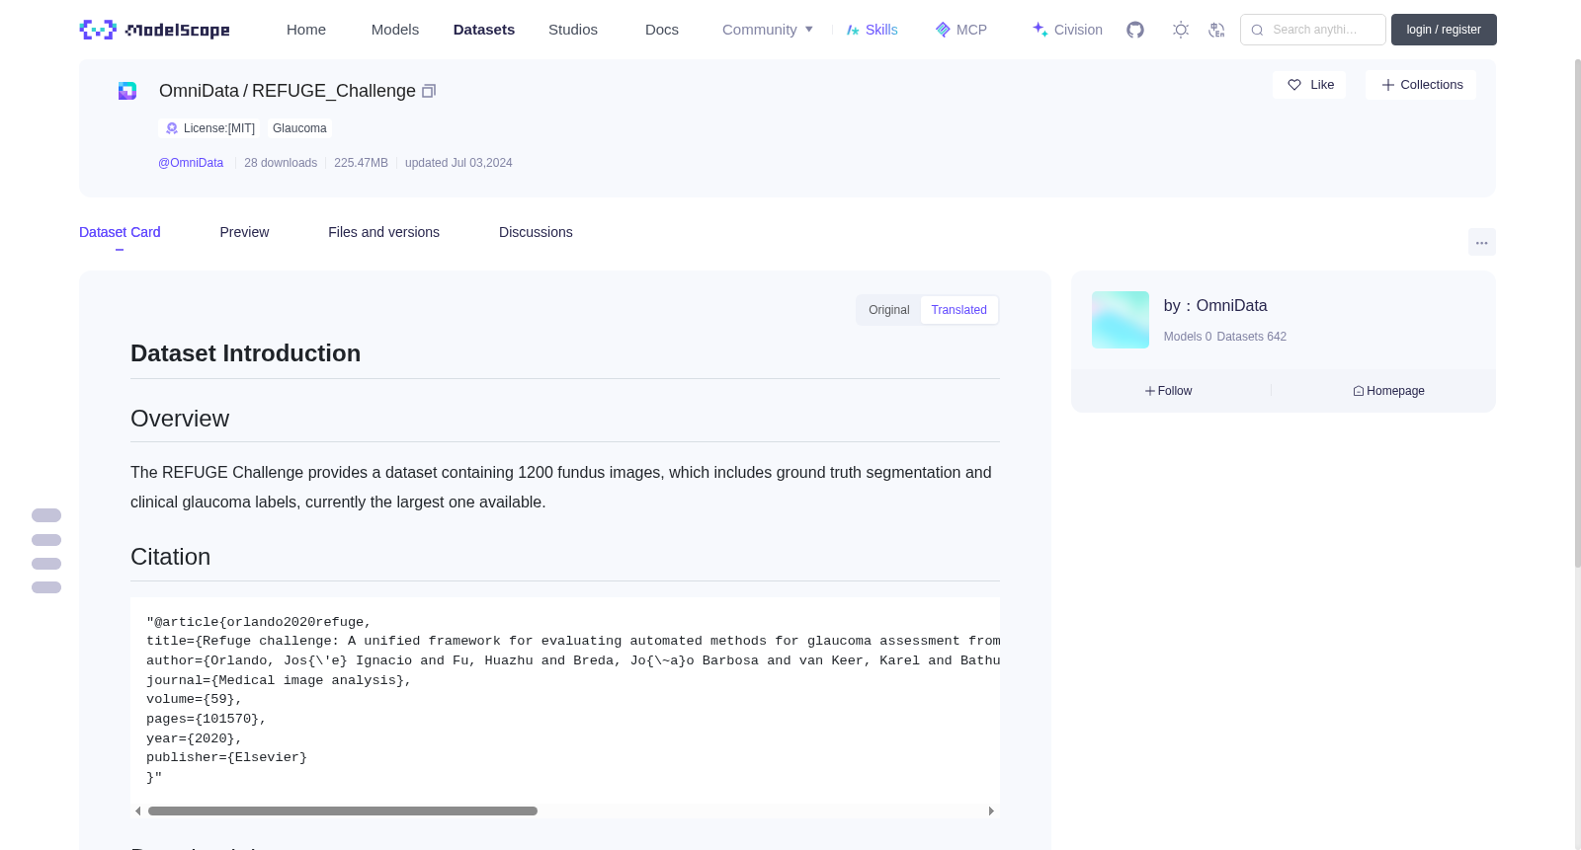Open the Datasets section
This screenshot has height=850, width=1581.
tap(484, 30)
